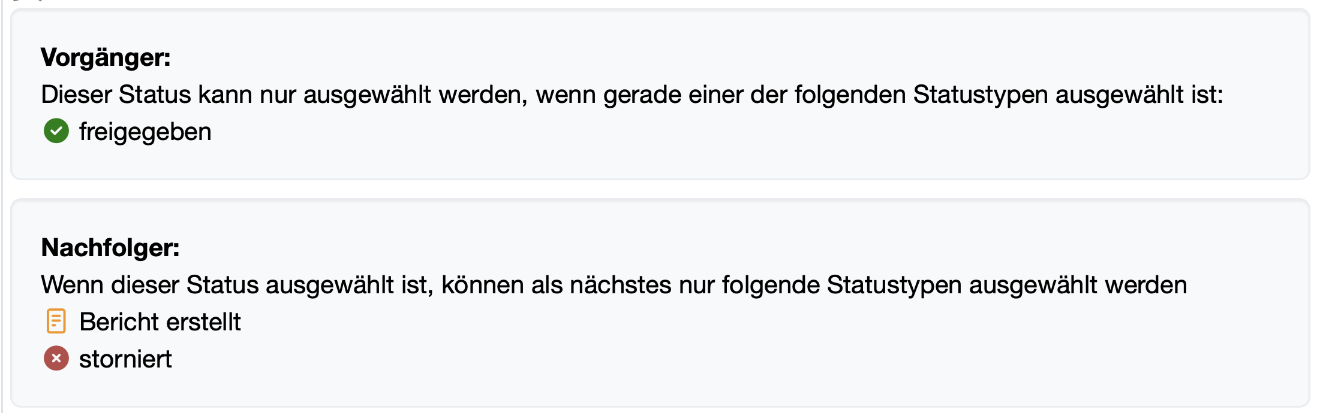Click the word "nächstes" in Nachfolger description
Screen dimensions: 1317x413
(621, 285)
